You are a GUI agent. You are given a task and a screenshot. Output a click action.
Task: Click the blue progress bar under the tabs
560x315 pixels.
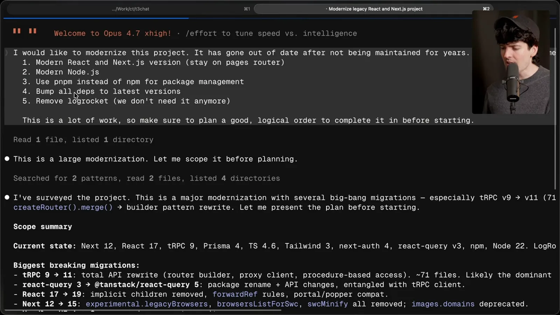(96, 18)
